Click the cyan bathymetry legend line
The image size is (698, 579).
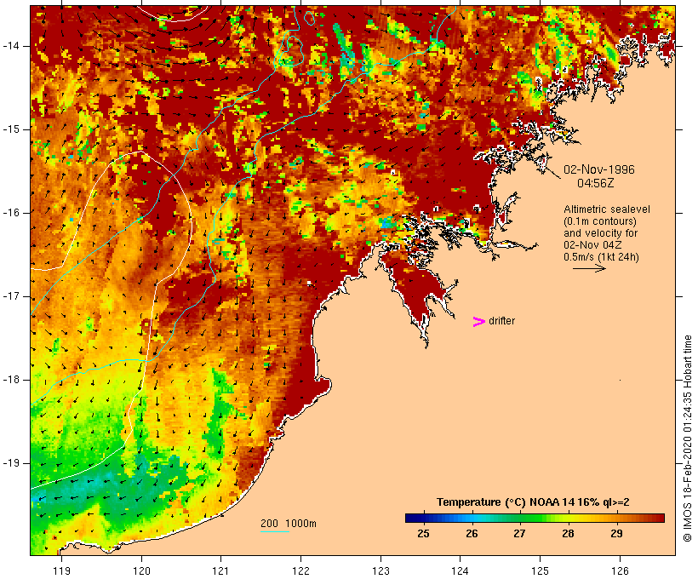[x=275, y=531]
